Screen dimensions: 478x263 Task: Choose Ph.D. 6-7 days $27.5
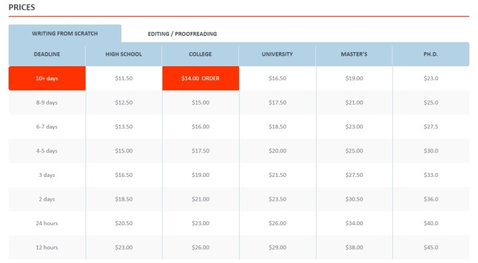pyautogui.click(x=431, y=127)
